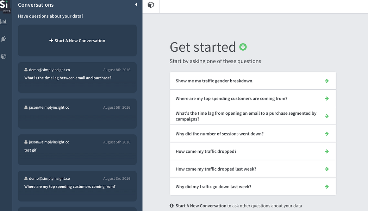Click the green down-arrow beside Get started
Screen dimensions: 368x211
(x=243, y=47)
